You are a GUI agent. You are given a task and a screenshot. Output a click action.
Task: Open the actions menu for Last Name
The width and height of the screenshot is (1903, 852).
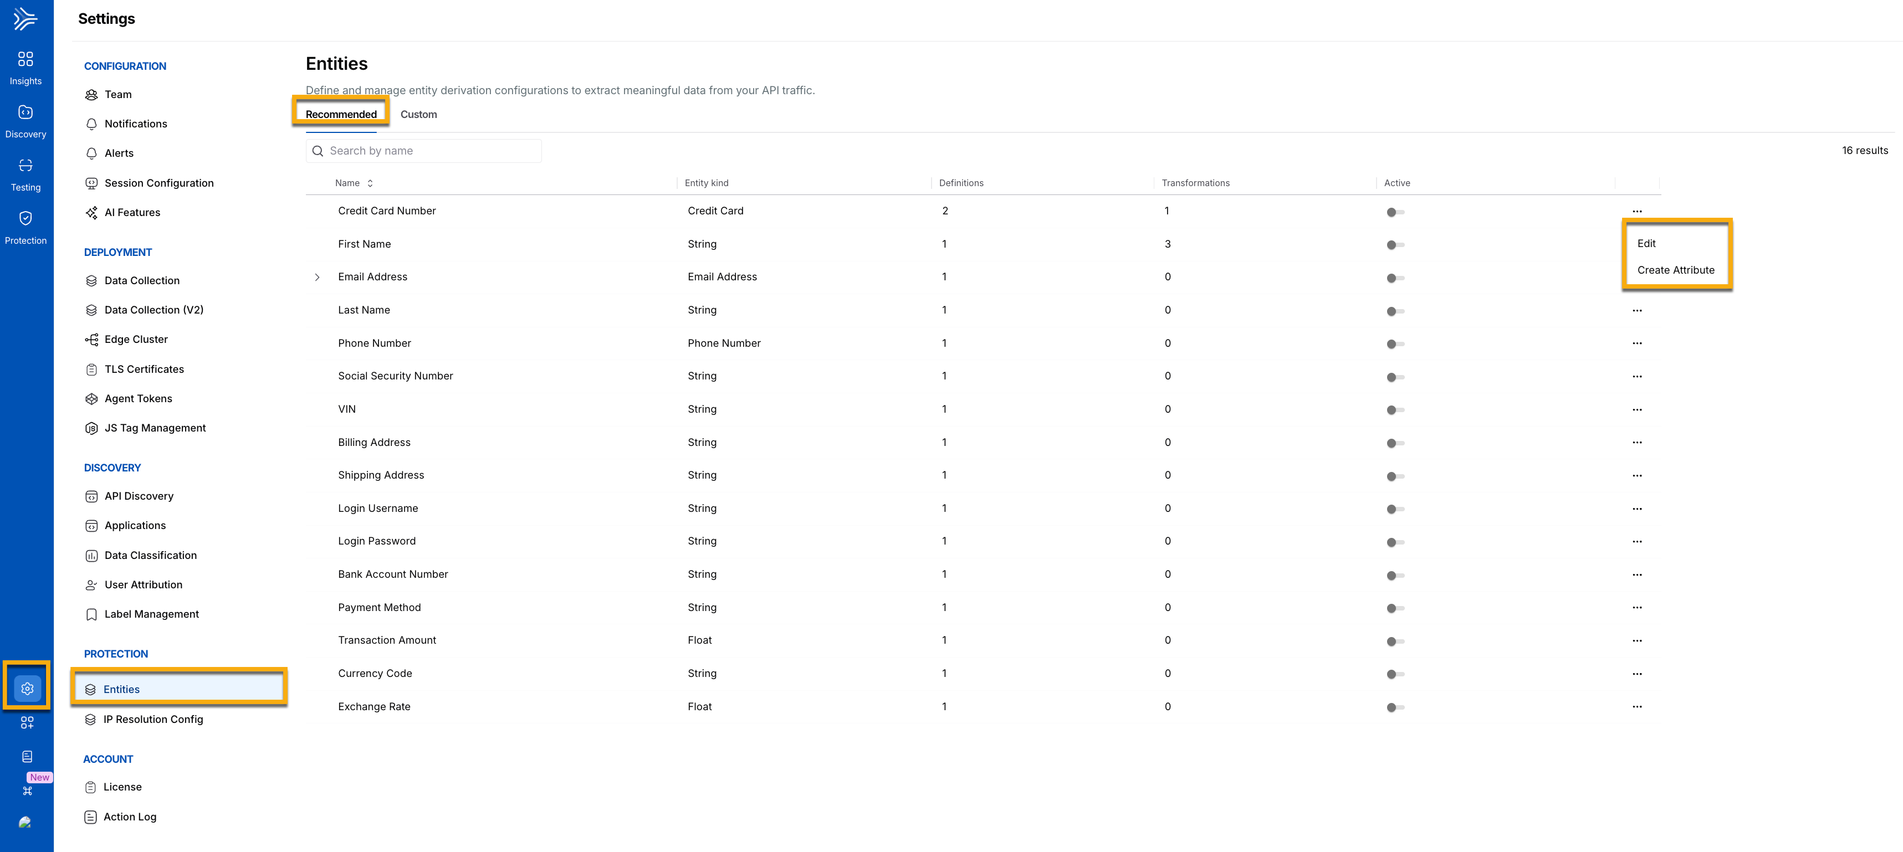coord(1637,311)
